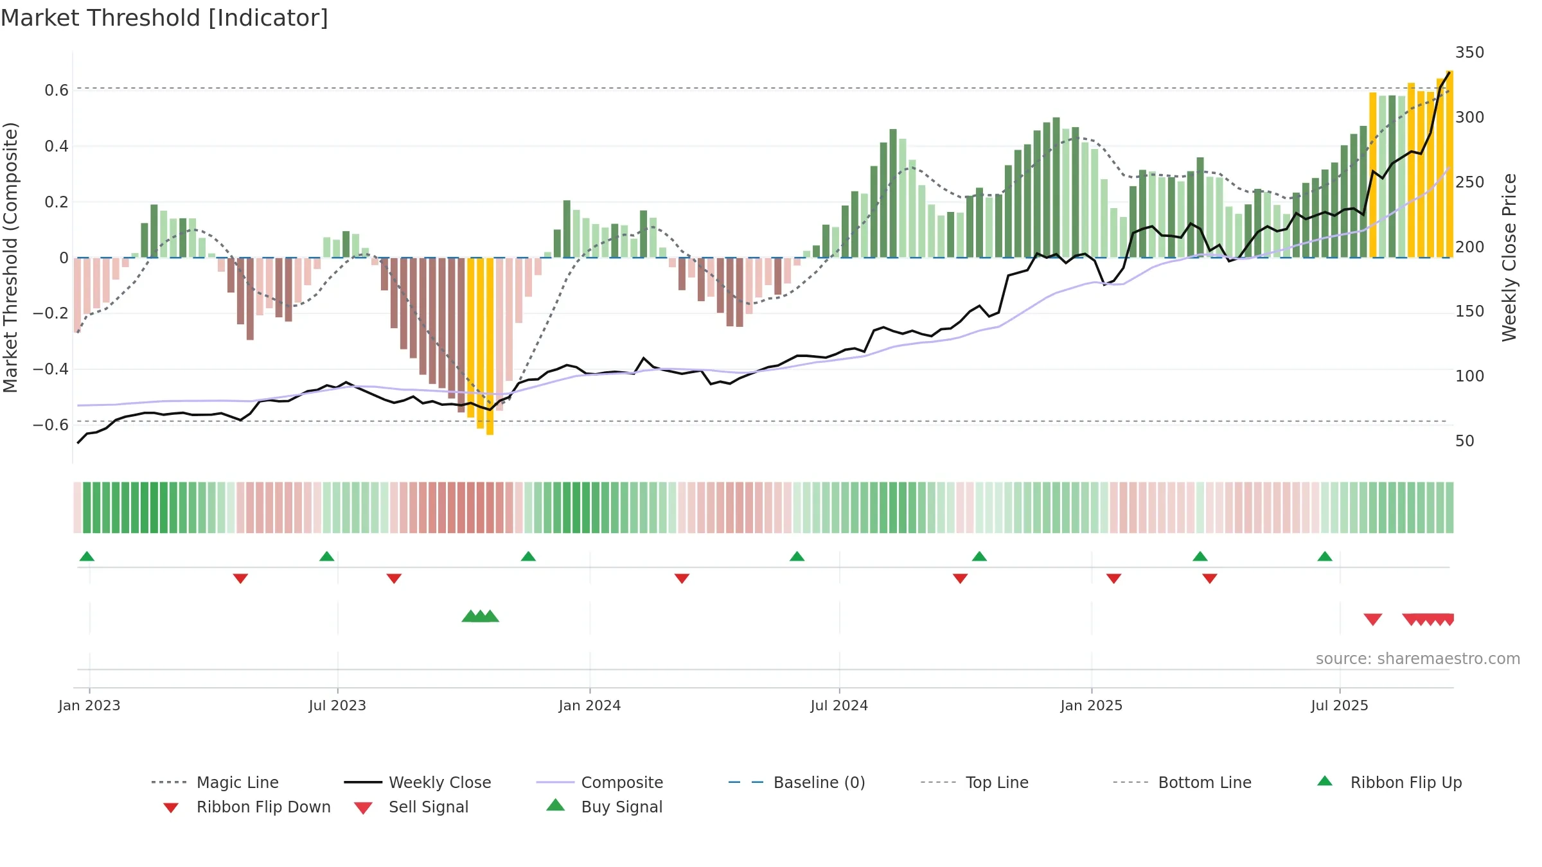The image size is (1542, 867).
Task: Click the −0.4 tick on left axis
Action: click(x=51, y=369)
